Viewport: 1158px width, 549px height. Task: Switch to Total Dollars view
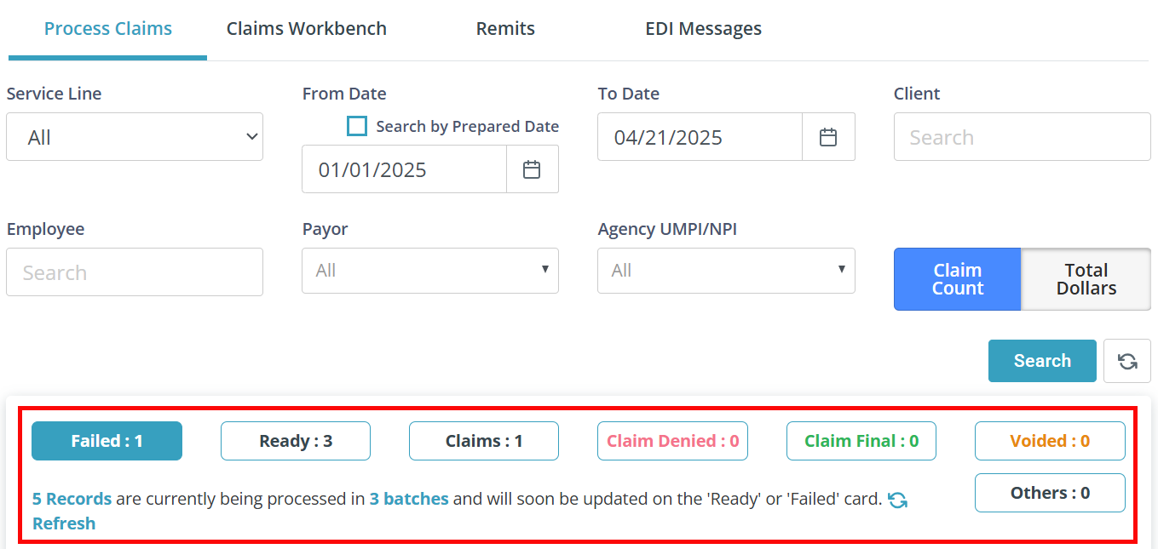pos(1086,279)
